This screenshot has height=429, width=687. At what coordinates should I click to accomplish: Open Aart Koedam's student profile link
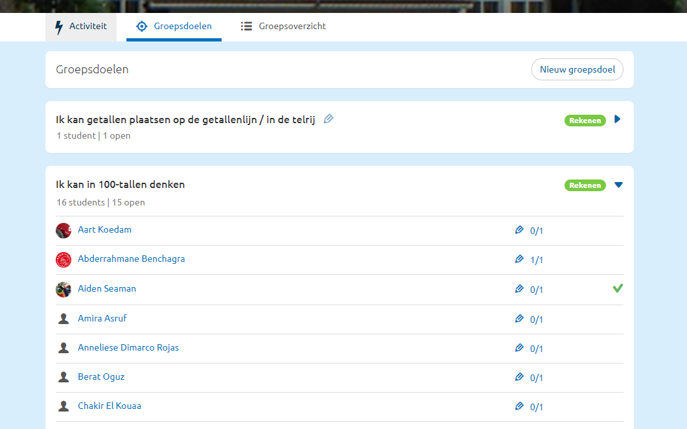click(x=104, y=229)
